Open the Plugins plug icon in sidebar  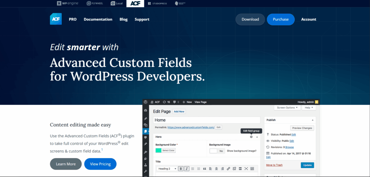tap(146, 159)
